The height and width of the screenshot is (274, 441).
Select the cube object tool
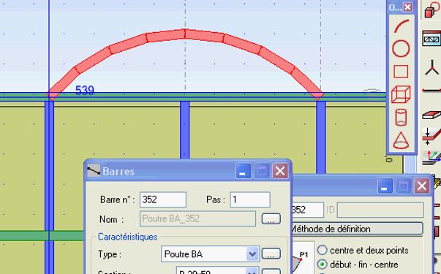[401, 94]
